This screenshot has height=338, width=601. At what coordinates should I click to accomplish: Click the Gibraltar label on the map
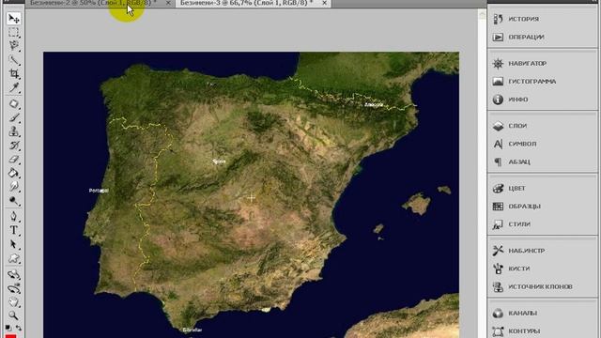coord(192,330)
